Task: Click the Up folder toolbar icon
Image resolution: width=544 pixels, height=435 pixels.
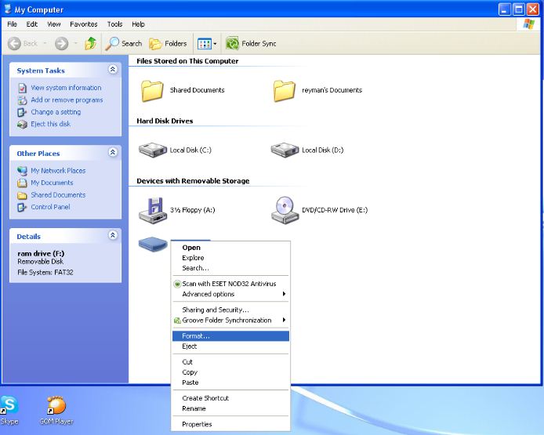Action: (91, 44)
